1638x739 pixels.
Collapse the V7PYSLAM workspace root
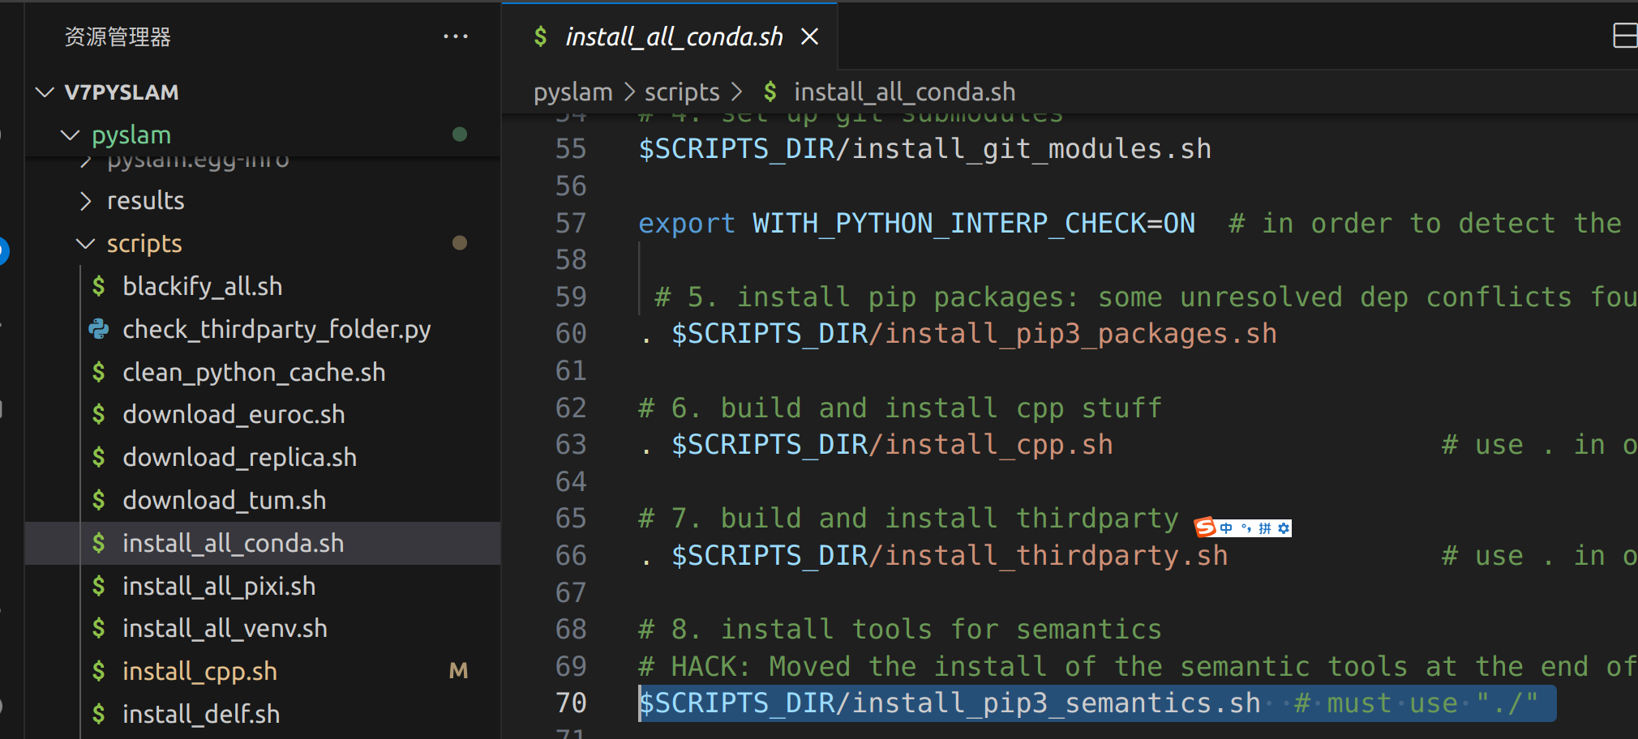click(45, 92)
